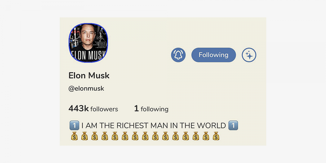Click the last money bag emoji
The width and height of the screenshot is (326, 163).
216,136
